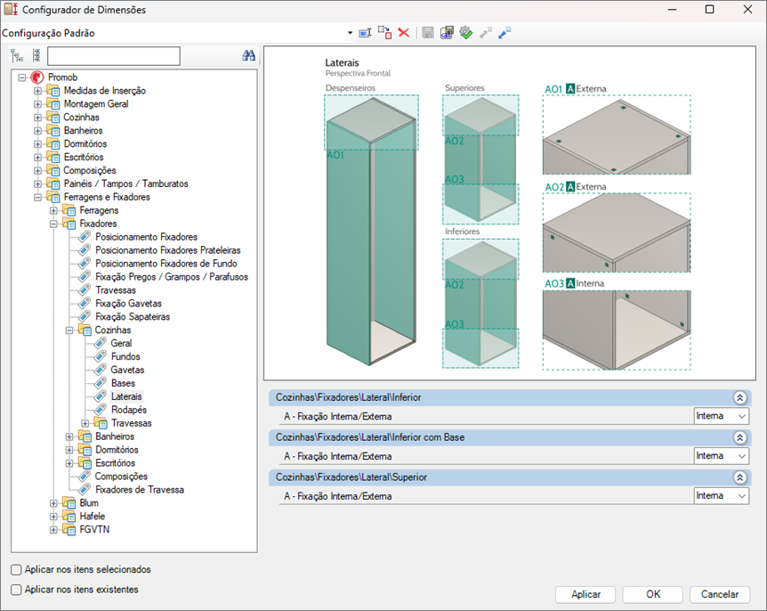The height and width of the screenshot is (611, 767).
Task: Click the save-as floppy disk icon
Action: point(447,33)
